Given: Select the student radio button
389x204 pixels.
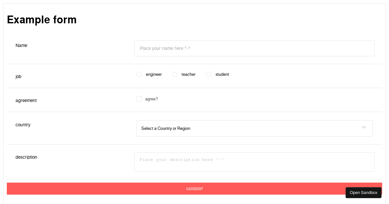Looking at the screenshot, I should click(208, 74).
